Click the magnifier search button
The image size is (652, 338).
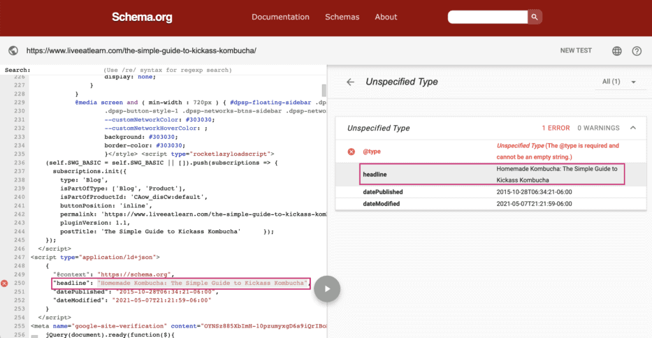[535, 17]
